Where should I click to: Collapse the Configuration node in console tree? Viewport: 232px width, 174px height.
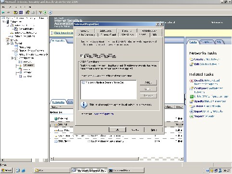click(x=12, y=58)
